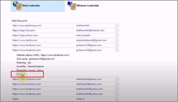Click the saleemkkadavath@gmail.com username
Screen dimensions: 178x102
pyautogui.click(x=91, y=40)
